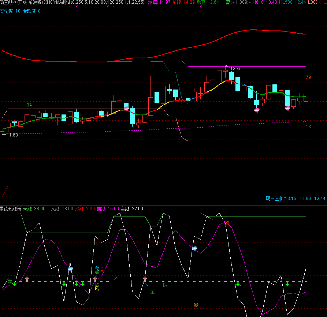Image resolution: width=327 pixels, height=317 pixels.
Task: Click the 11.63 low price label
Action: tap(12, 135)
